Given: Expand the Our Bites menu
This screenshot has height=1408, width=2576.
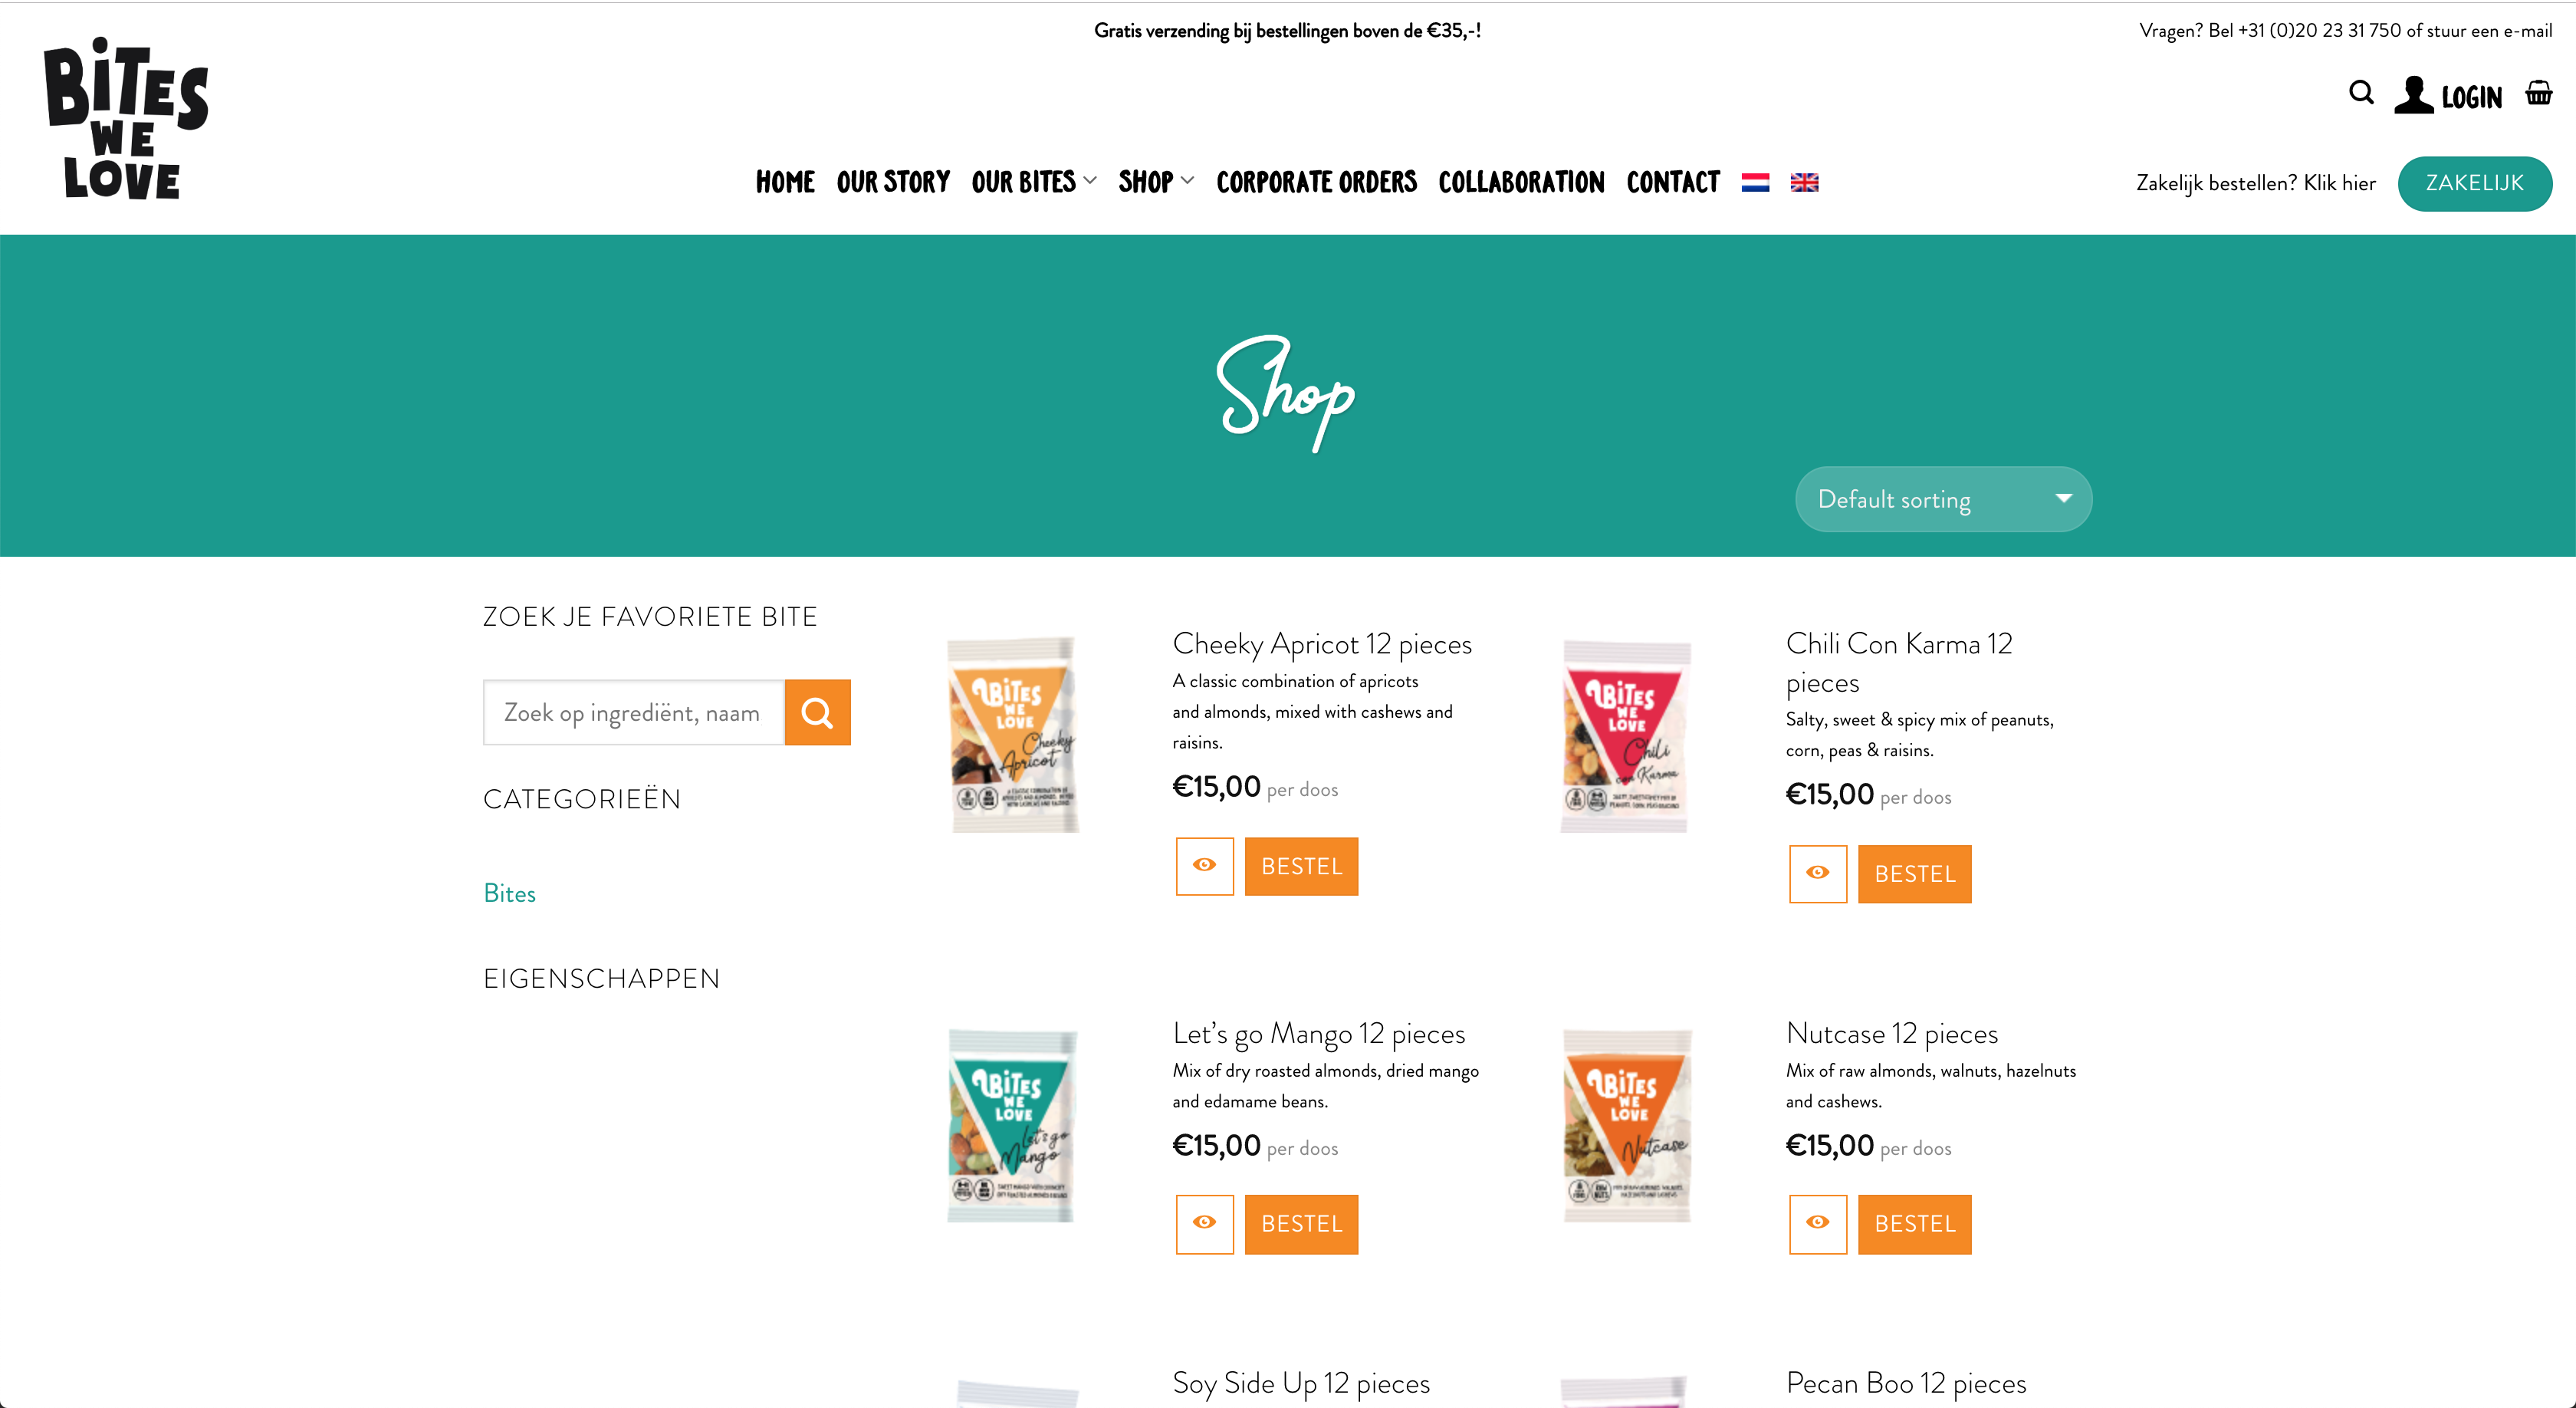Looking at the screenshot, I should tap(1034, 182).
